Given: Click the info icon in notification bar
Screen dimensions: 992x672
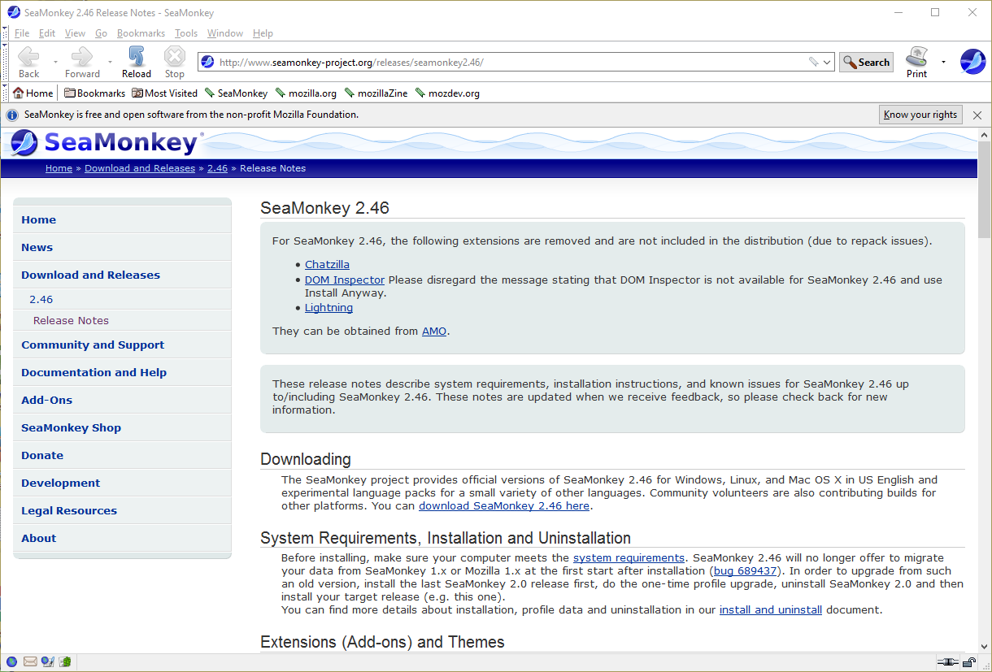Looking at the screenshot, I should [x=12, y=115].
